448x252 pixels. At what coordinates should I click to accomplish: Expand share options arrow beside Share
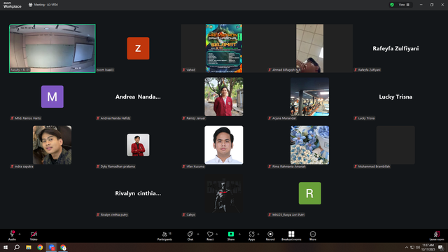[239, 234]
